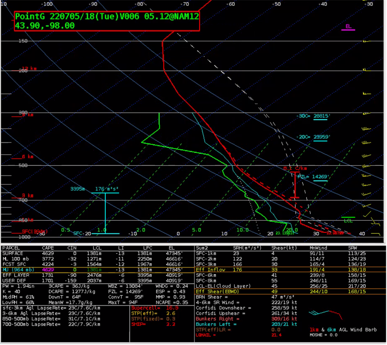
Task: Click the coordinates 43.90,-98.00
Action: (45, 26)
